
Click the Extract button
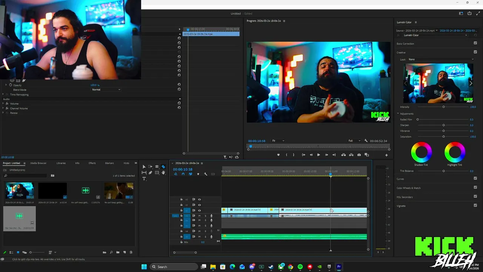pyautogui.click(x=351, y=155)
